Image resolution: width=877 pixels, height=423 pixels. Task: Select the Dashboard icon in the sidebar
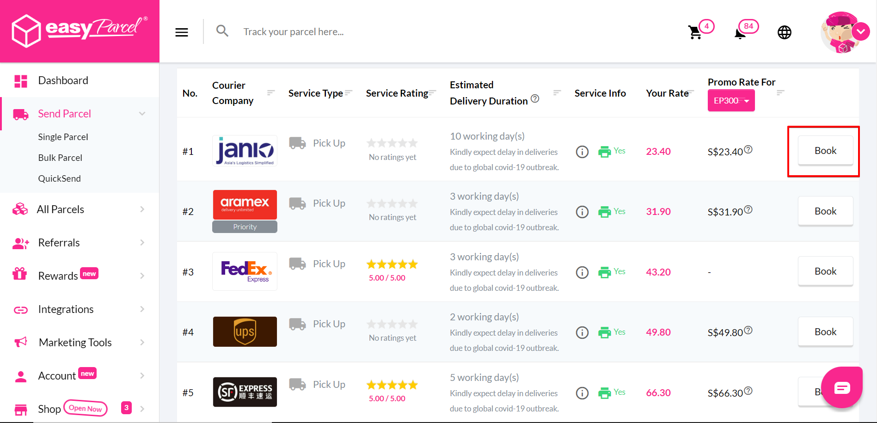20,80
